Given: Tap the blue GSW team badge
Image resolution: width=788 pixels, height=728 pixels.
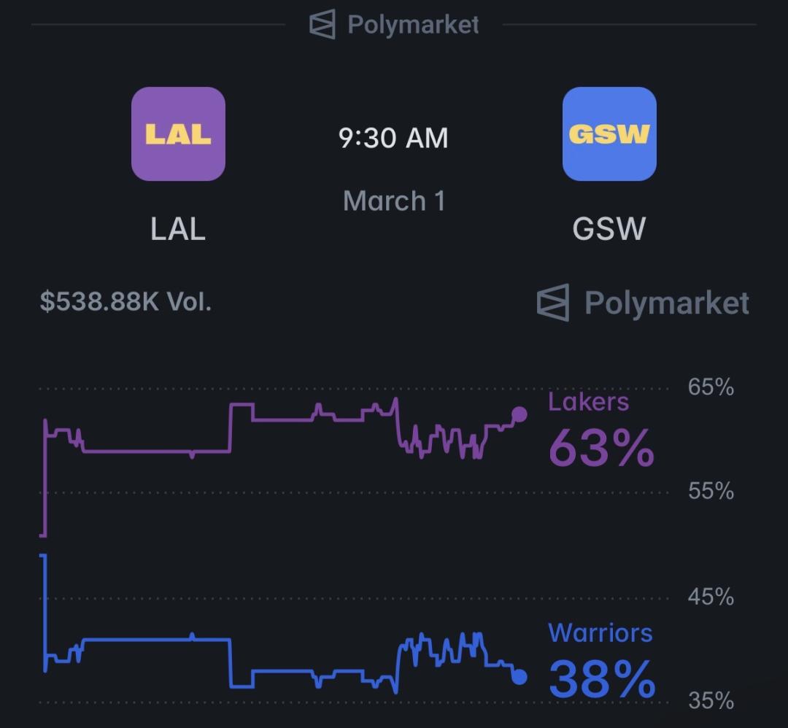Looking at the screenshot, I should point(609,134).
